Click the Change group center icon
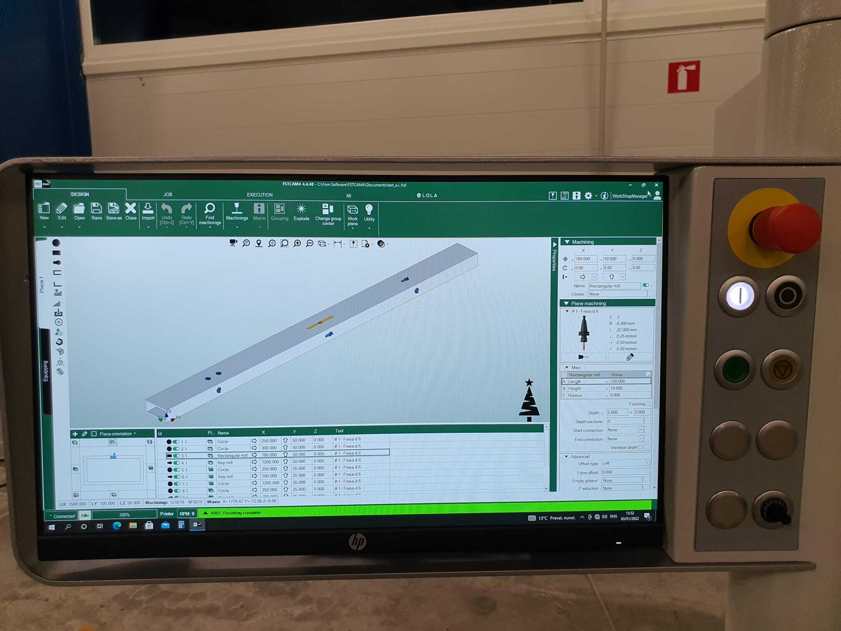841x631 pixels. (328, 209)
